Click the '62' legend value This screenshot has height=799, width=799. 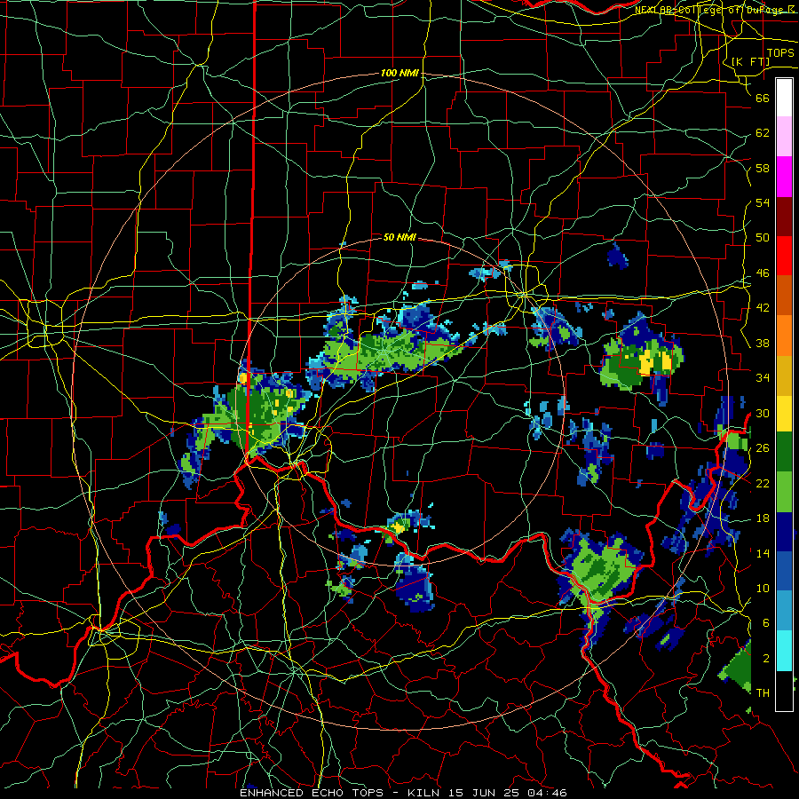(763, 133)
